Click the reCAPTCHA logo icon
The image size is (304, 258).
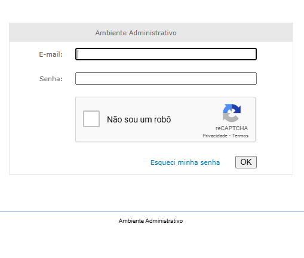(x=232, y=113)
